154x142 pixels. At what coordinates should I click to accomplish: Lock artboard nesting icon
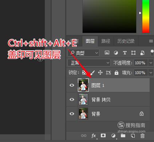(x=108, y=73)
